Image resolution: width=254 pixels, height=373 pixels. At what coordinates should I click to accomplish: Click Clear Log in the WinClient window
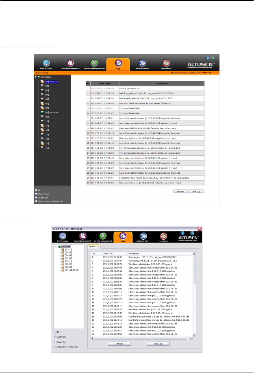click(x=158, y=344)
